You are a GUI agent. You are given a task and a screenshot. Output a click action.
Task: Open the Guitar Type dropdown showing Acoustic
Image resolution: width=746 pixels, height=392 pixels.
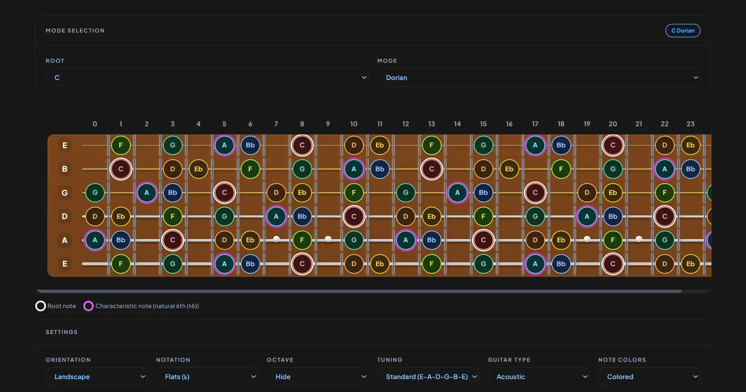[539, 377]
